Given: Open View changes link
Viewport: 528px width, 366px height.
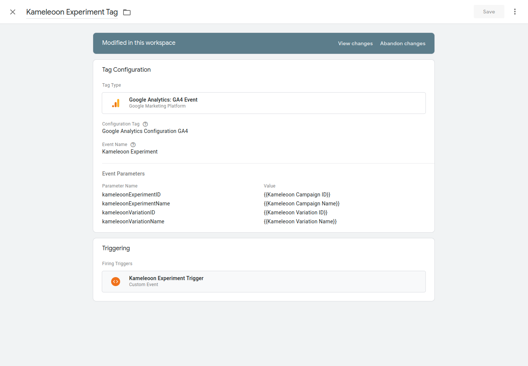Looking at the screenshot, I should click(355, 43).
